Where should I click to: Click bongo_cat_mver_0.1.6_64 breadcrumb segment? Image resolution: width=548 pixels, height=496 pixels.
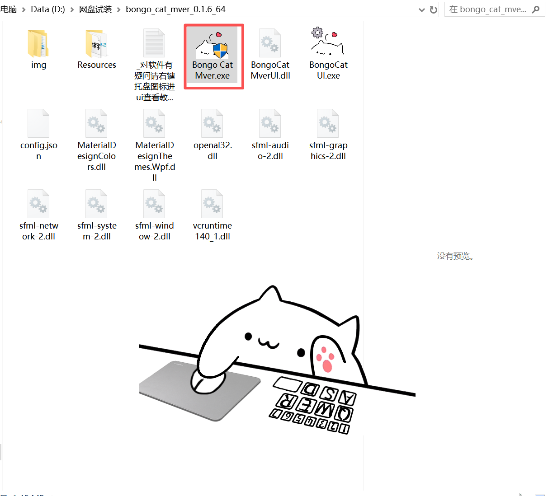coord(175,9)
